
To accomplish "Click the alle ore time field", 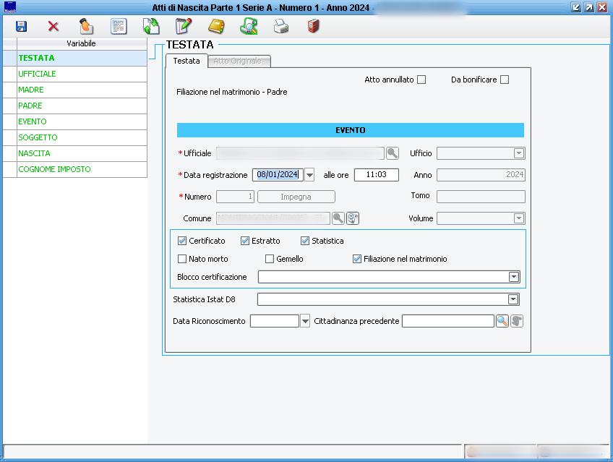I will (376, 175).
